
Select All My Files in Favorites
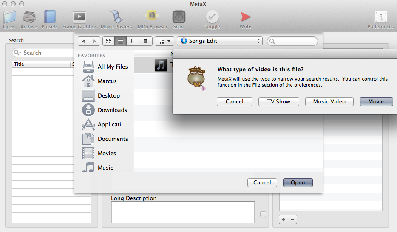click(x=105, y=67)
